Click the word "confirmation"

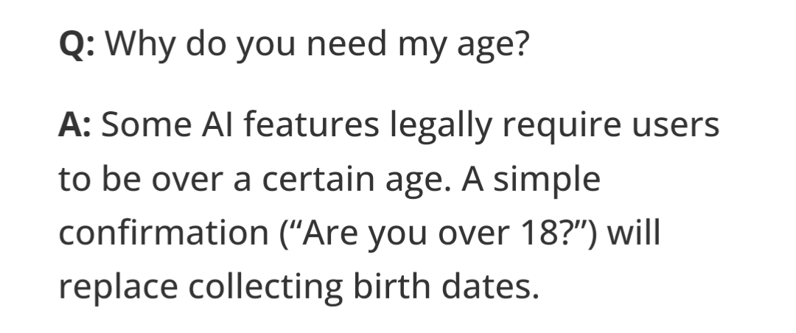164,234
